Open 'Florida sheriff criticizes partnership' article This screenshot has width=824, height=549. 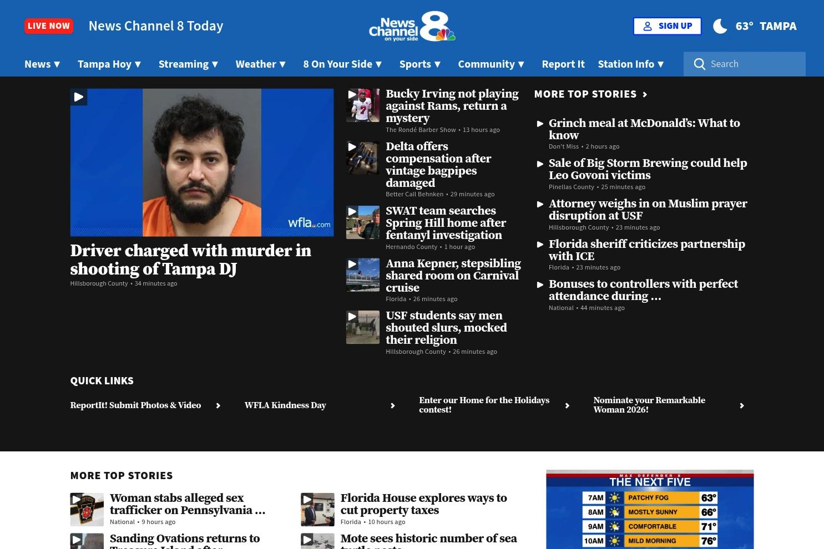tap(647, 250)
